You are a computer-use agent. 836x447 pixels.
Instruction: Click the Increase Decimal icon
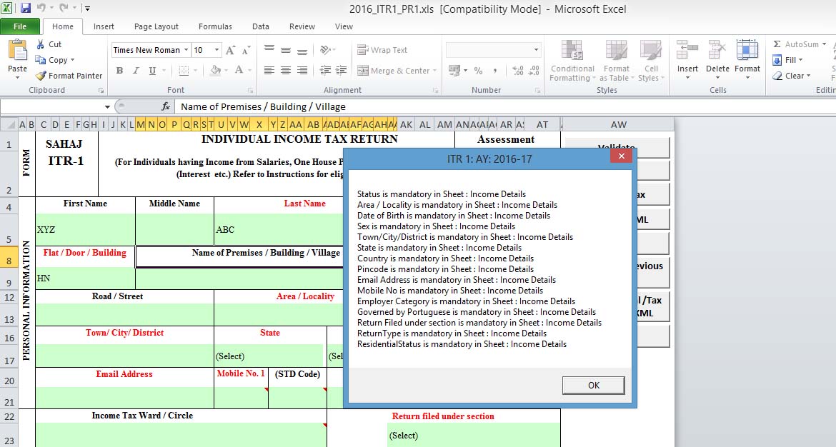[x=518, y=70]
